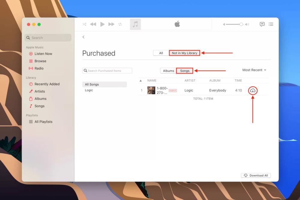
Task: Go back with the chevron arrow
Action: 83,37
